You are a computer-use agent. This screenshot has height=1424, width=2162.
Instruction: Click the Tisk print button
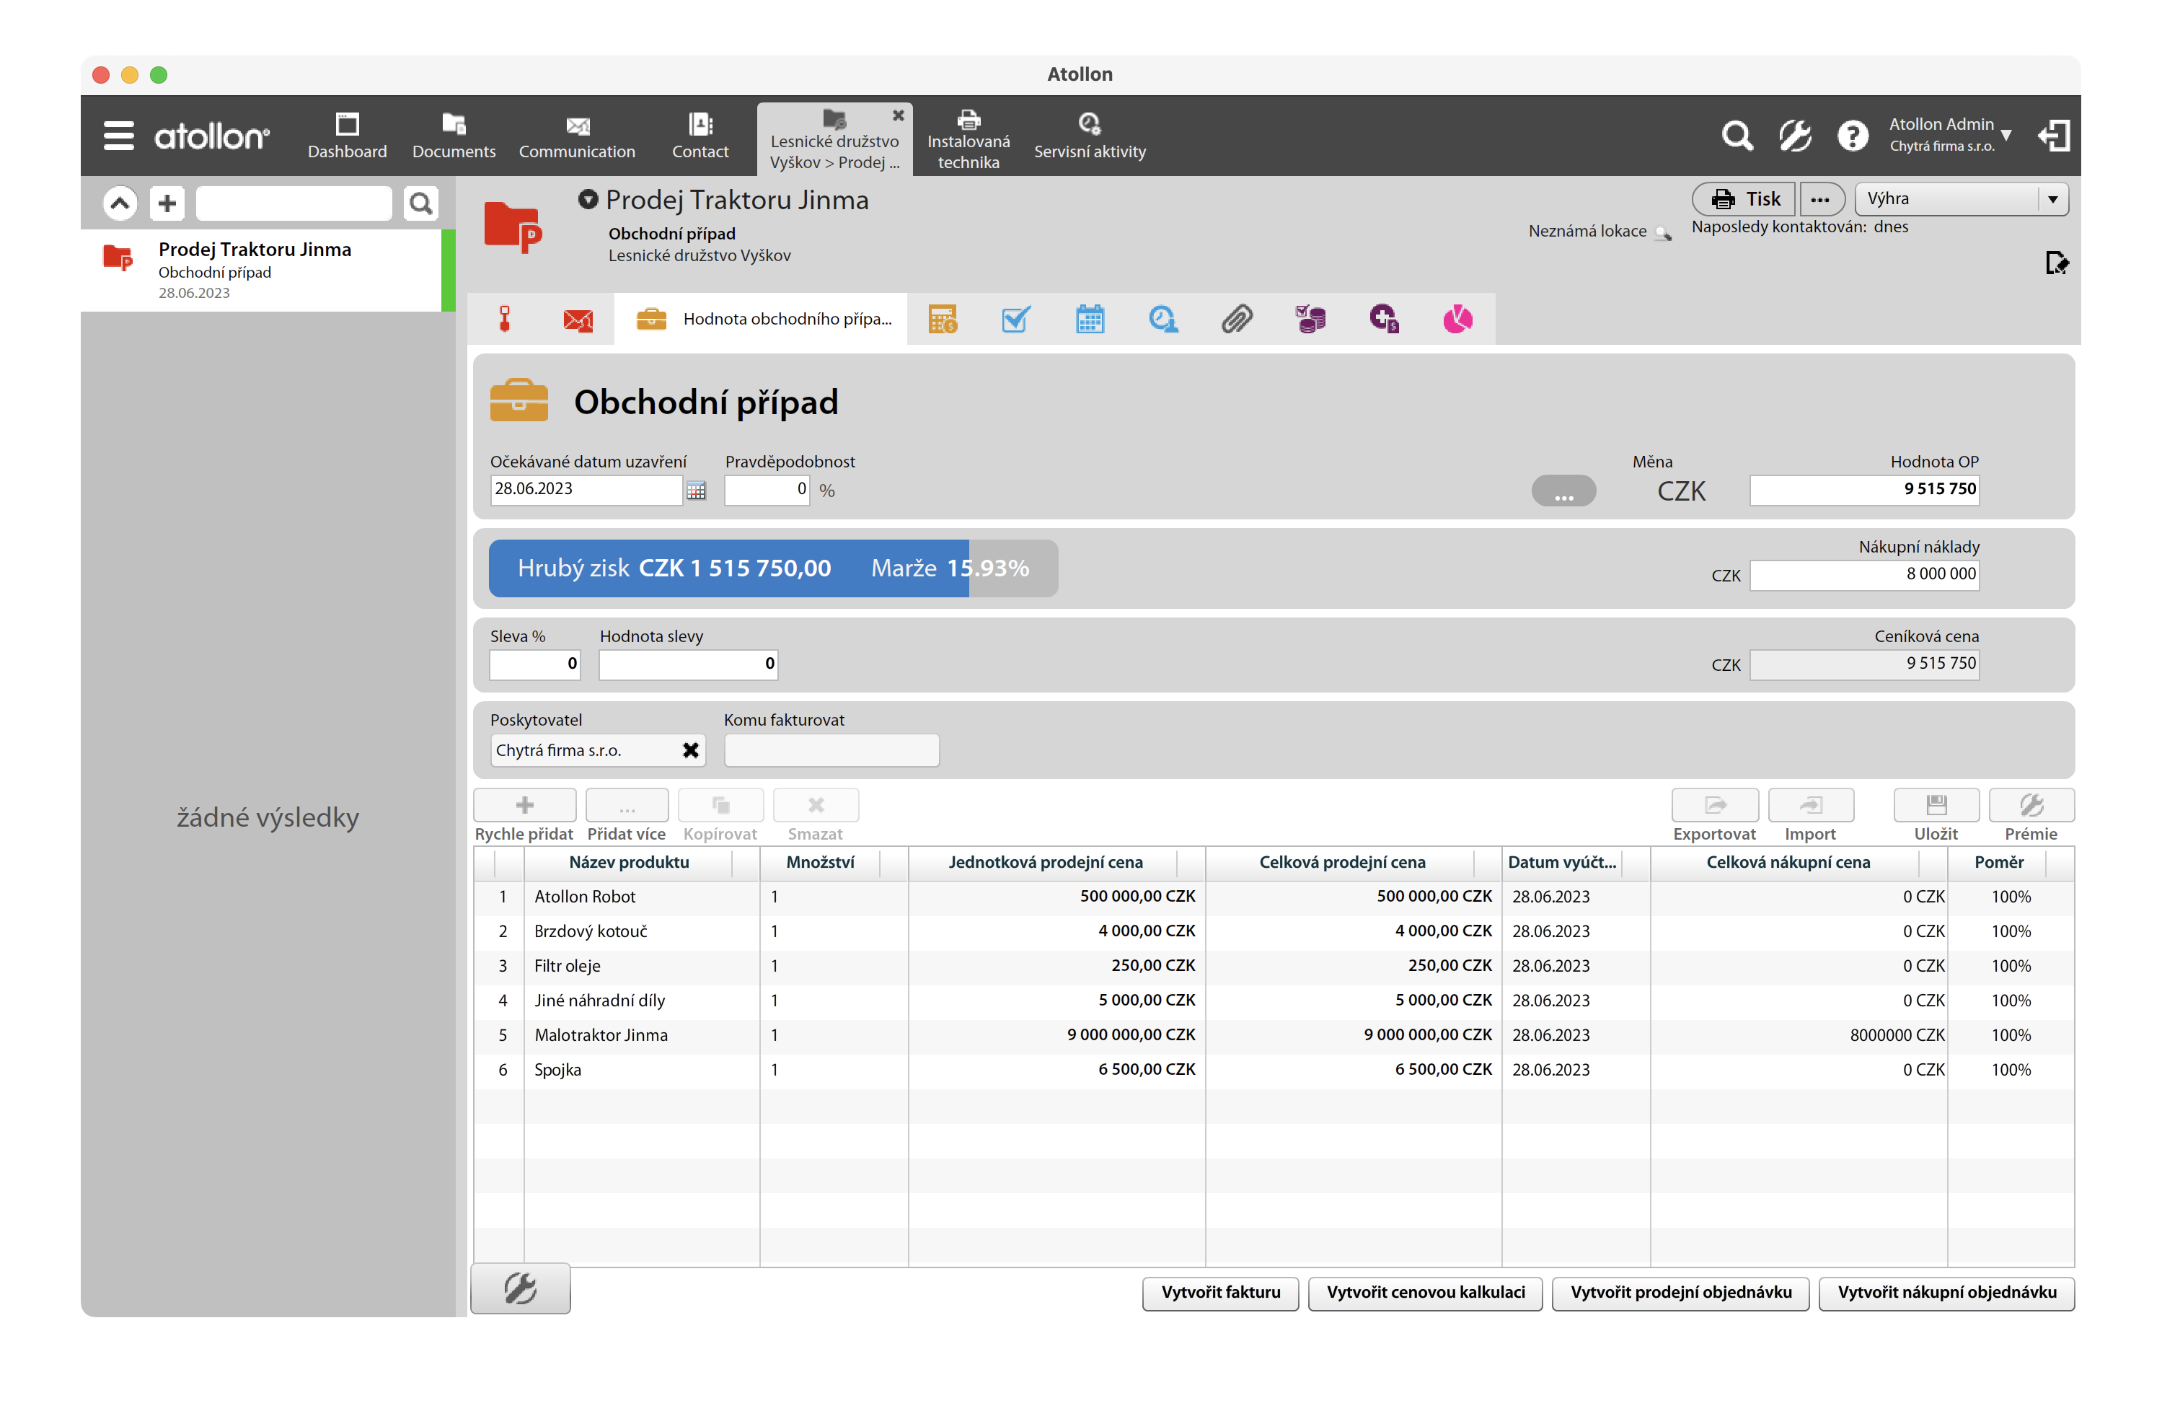point(1744,199)
